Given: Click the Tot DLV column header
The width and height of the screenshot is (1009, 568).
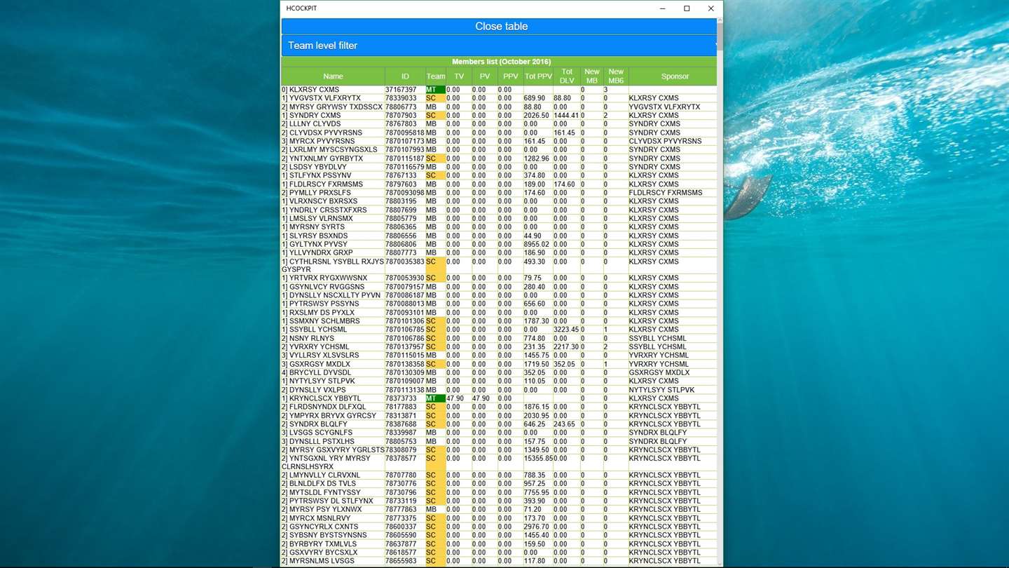Looking at the screenshot, I should pos(567,76).
